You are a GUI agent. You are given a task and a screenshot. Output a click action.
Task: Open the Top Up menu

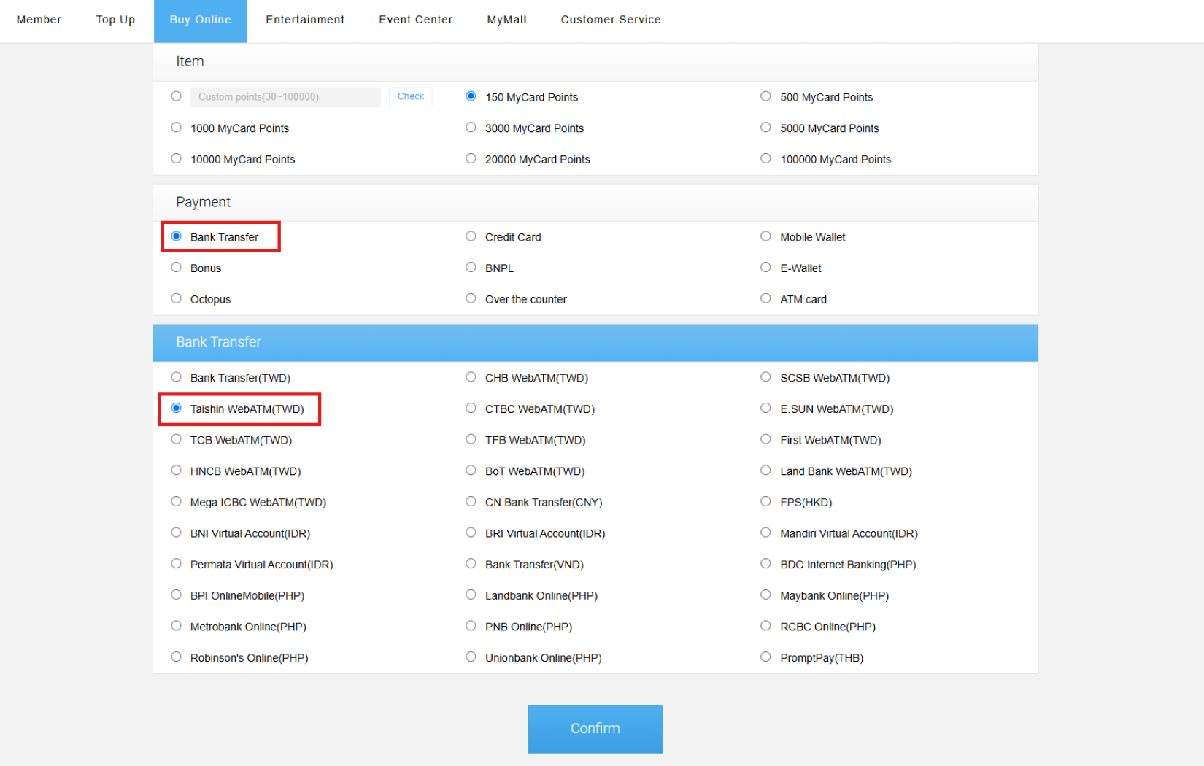pos(115,20)
